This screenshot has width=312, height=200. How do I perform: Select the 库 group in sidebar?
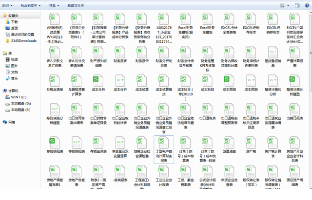pos(8,53)
